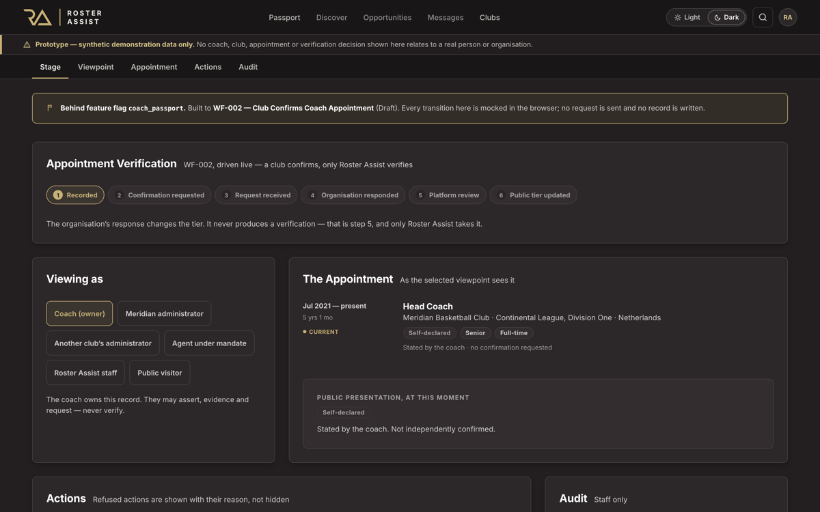This screenshot has height=512, width=820.
Task: Click the Actions section heading
Action: pos(66,498)
